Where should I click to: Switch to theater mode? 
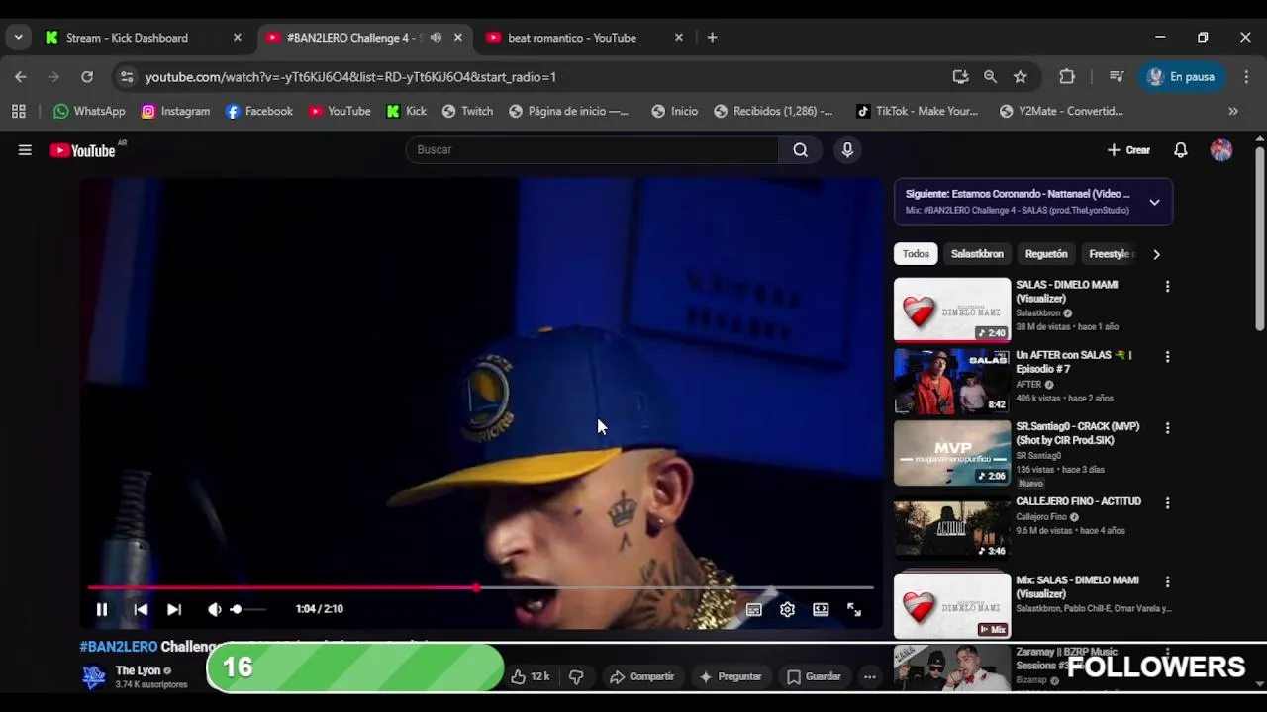point(821,610)
